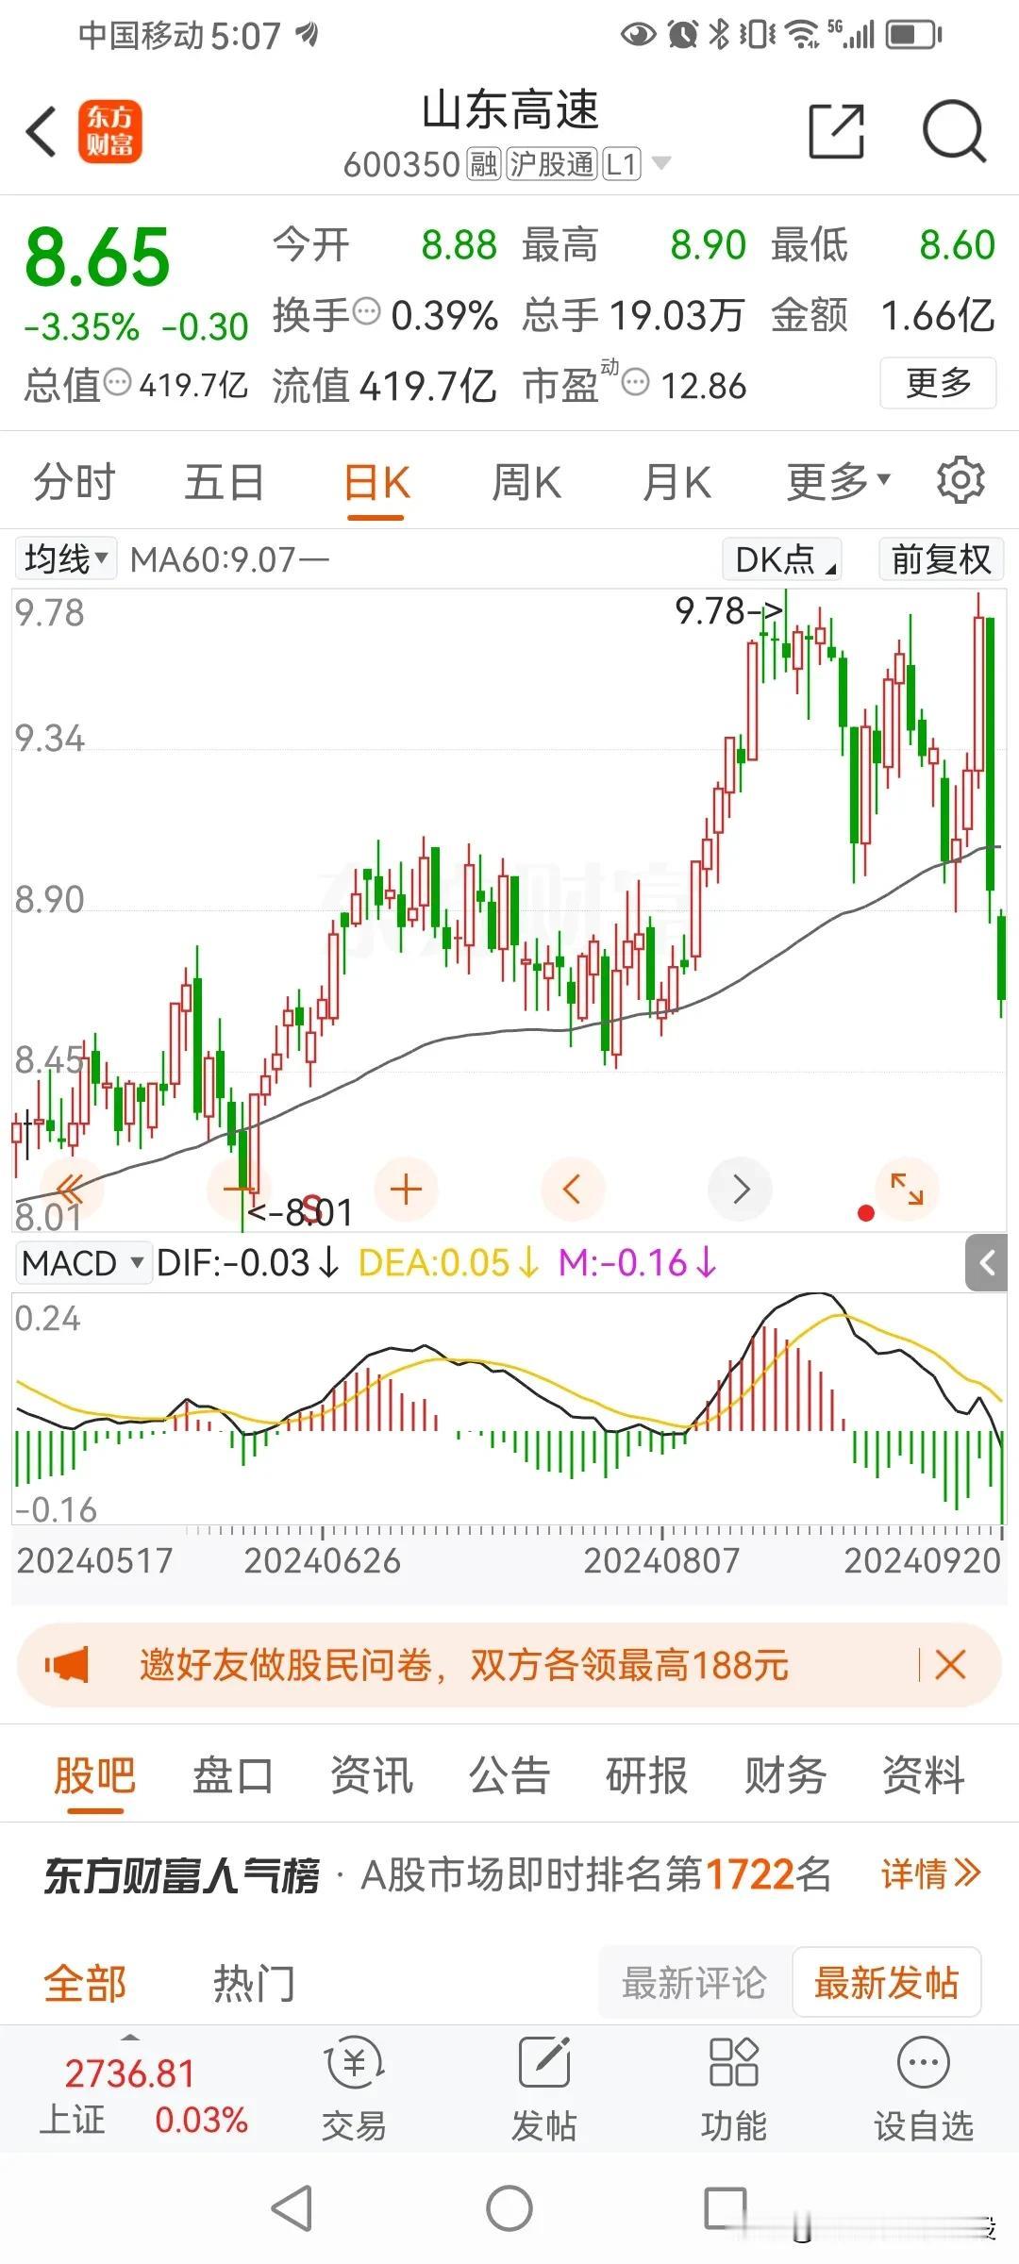Move chart cursor right with arrow
This screenshot has width=1019, height=2264.
741,1189
